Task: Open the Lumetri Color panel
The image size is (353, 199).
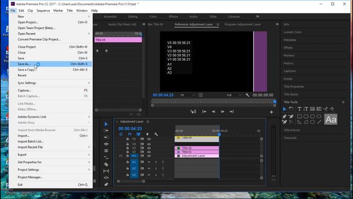Action: tap(292, 32)
